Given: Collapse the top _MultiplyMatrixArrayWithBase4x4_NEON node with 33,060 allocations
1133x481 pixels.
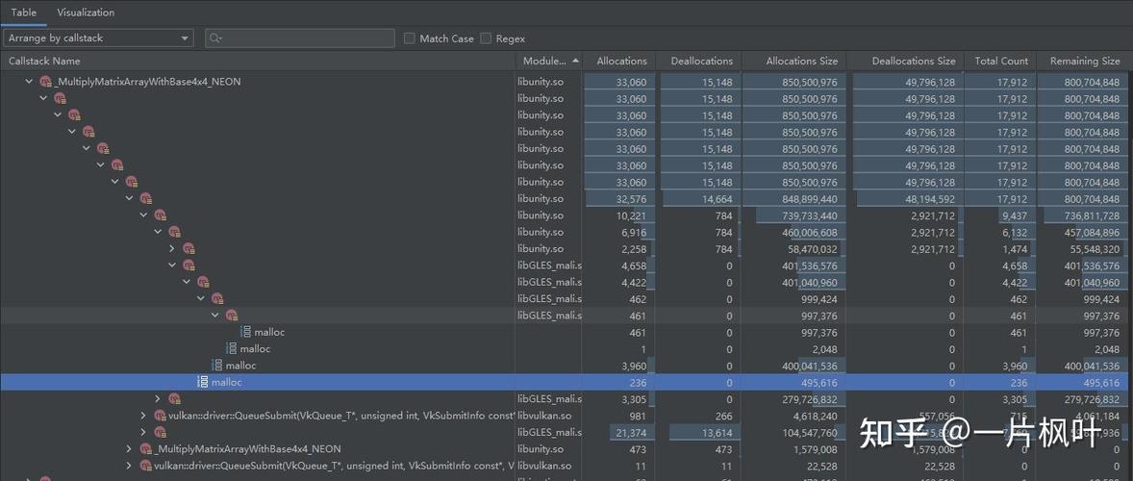Looking at the screenshot, I should click(29, 82).
